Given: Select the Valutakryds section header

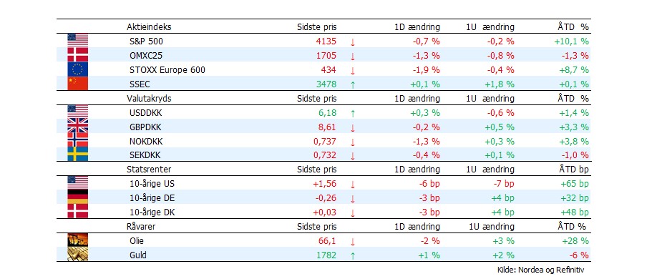Looking at the screenshot, I should 149,99.
